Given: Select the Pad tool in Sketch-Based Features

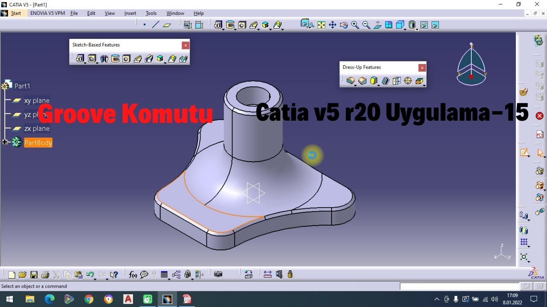Looking at the screenshot, I should 80,59.
